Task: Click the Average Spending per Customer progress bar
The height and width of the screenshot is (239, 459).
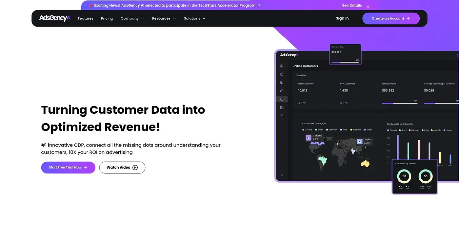Action: click(x=442, y=103)
